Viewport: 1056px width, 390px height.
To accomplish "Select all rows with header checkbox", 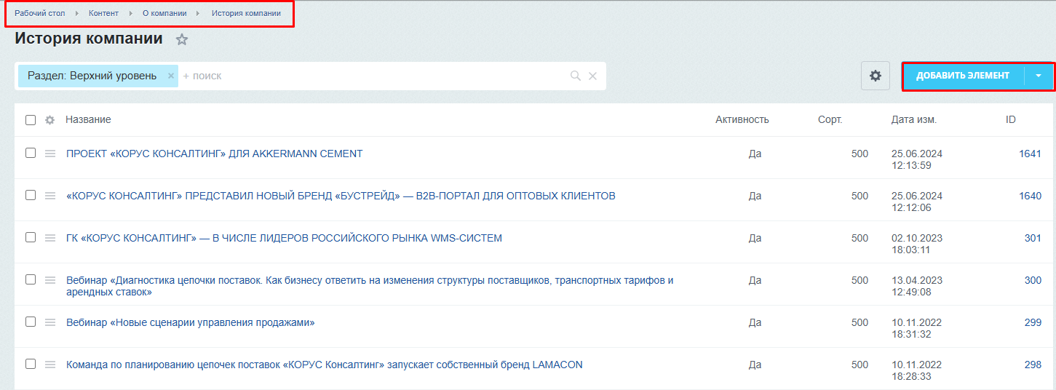I will 31,120.
